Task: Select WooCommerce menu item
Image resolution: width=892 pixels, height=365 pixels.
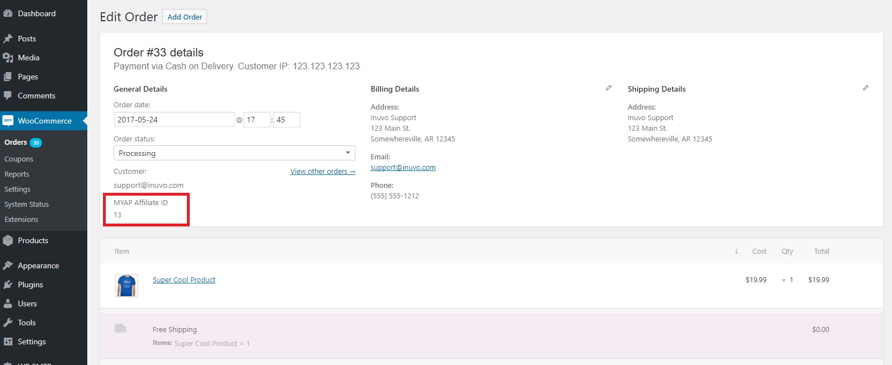Action: (x=44, y=121)
